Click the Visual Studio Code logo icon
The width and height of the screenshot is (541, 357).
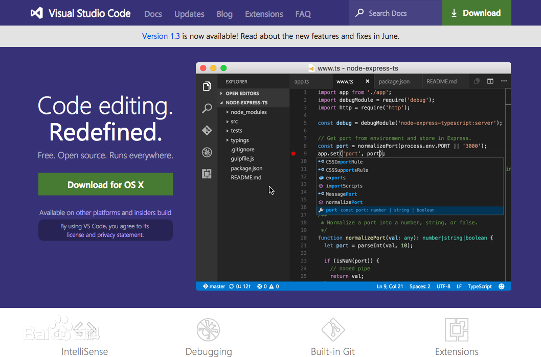pos(37,13)
